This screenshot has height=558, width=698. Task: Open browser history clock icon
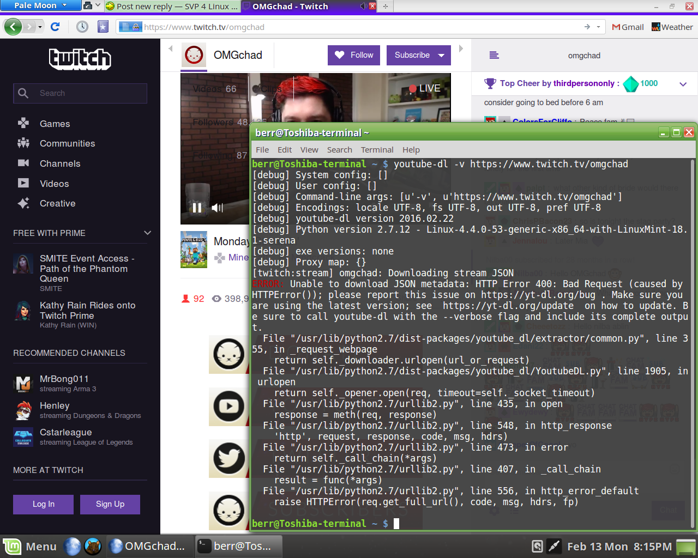(x=82, y=27)
